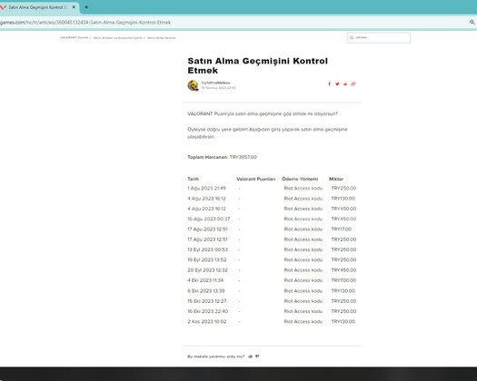The height and width of the screenshot is (381, 477).
Task: Select date cell 4 Eki 2023 11:34
Action: (x=205, y=280)
